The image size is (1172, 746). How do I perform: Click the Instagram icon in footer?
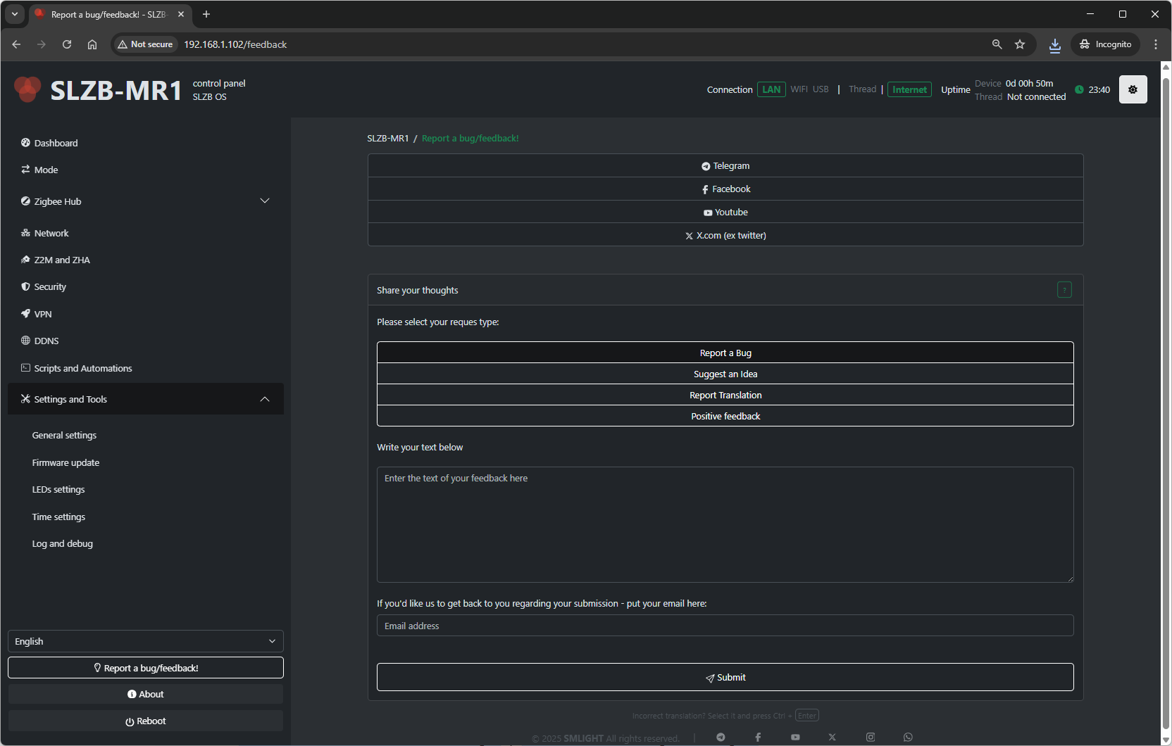pyautogui.click(x=871, y=737)
